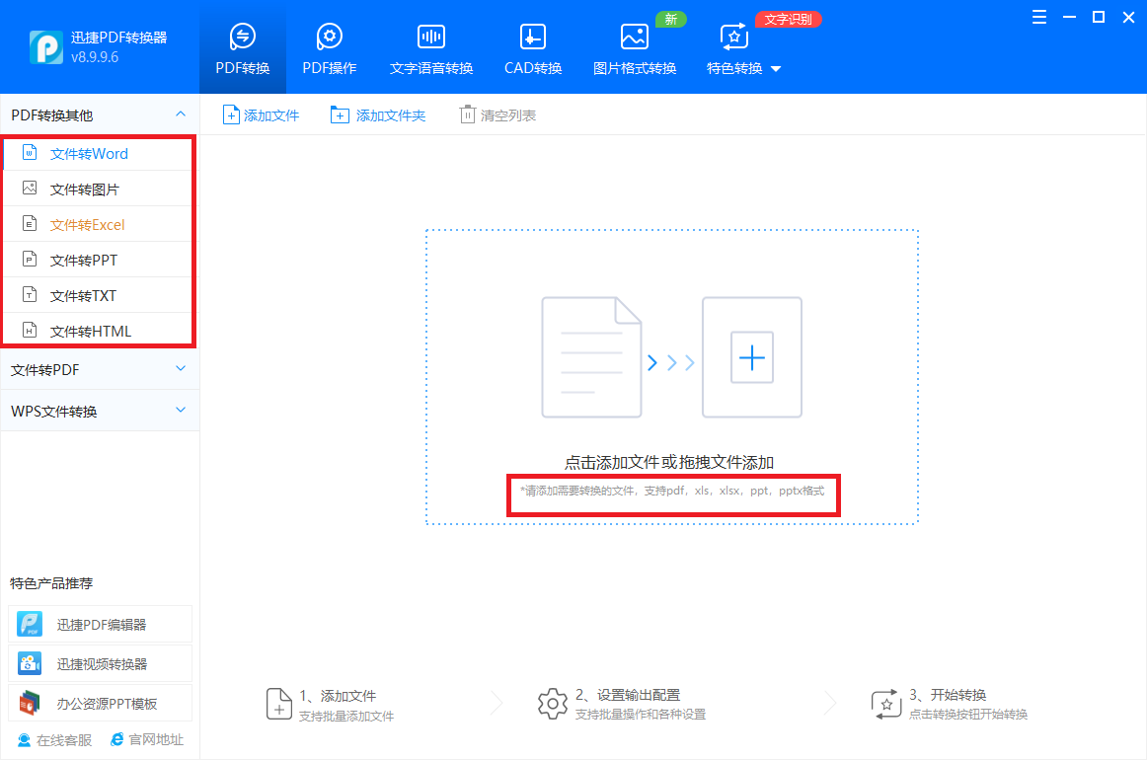The width and height of the screenshot is (1147, 760).
Task: Minimize the application window
Action: pos(1069,17)
